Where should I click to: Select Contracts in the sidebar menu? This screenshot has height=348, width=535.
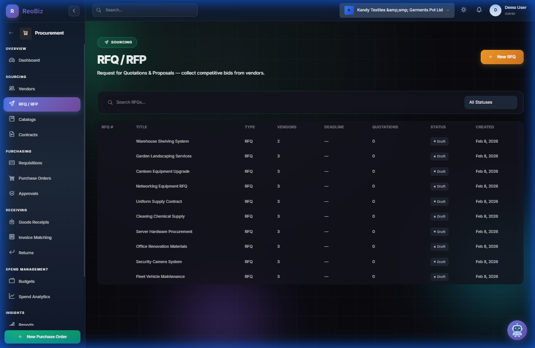click(x=28, y=135)
